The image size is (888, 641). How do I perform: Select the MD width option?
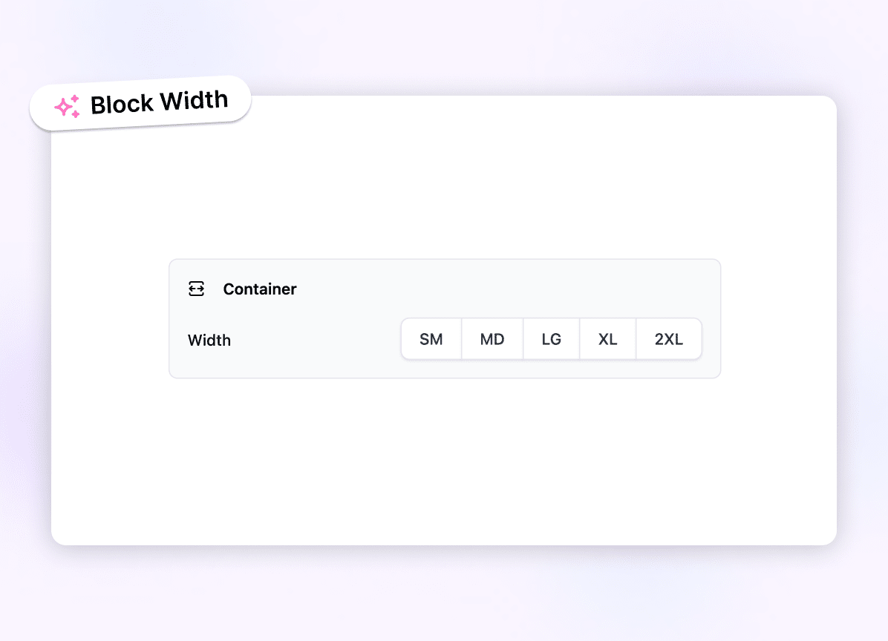[x=492, y=340]
